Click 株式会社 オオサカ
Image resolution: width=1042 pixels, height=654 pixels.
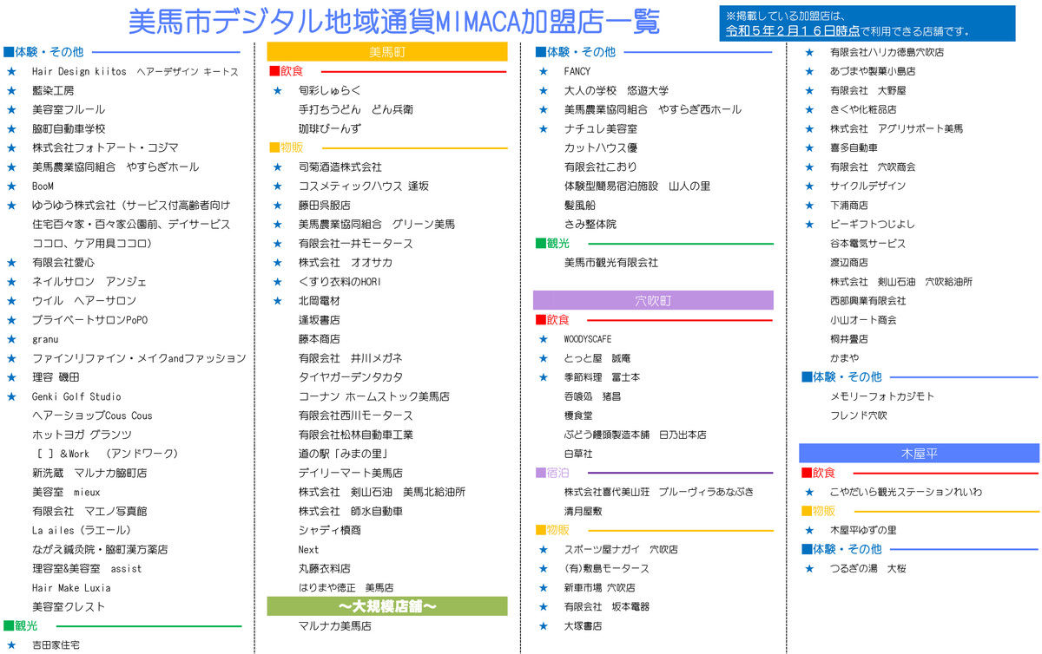pos(346,262)
